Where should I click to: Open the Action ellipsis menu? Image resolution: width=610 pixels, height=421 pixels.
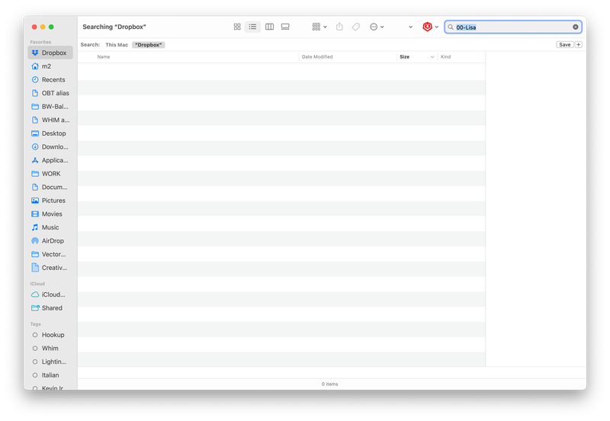[x=377, y=27]
